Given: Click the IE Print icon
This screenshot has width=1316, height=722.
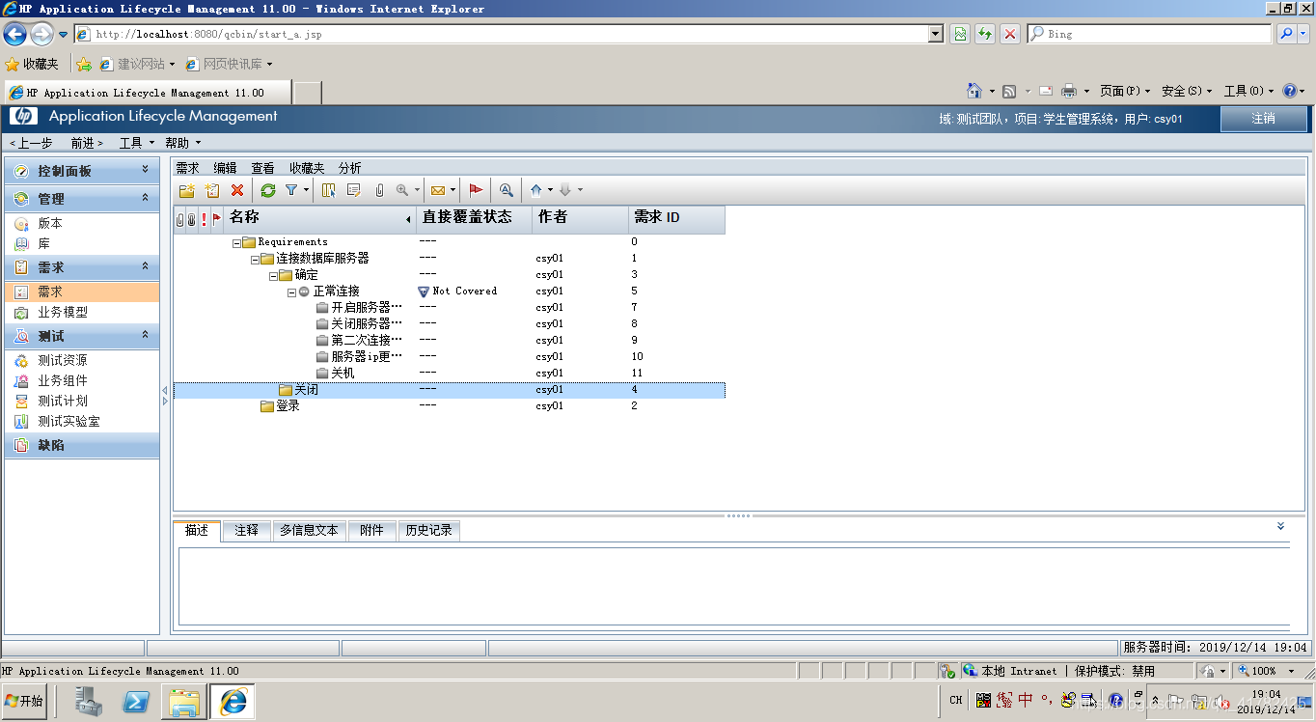Looking at the screenshot, I should tap(1069, 91).
